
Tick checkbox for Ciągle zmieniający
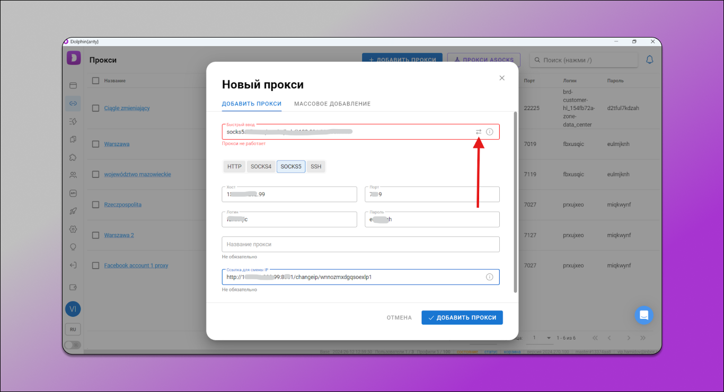click(x=96, y=108)
